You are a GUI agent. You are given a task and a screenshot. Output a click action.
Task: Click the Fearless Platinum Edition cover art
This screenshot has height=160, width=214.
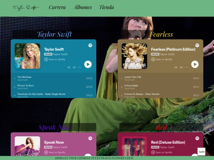click(x=134, y=56)
